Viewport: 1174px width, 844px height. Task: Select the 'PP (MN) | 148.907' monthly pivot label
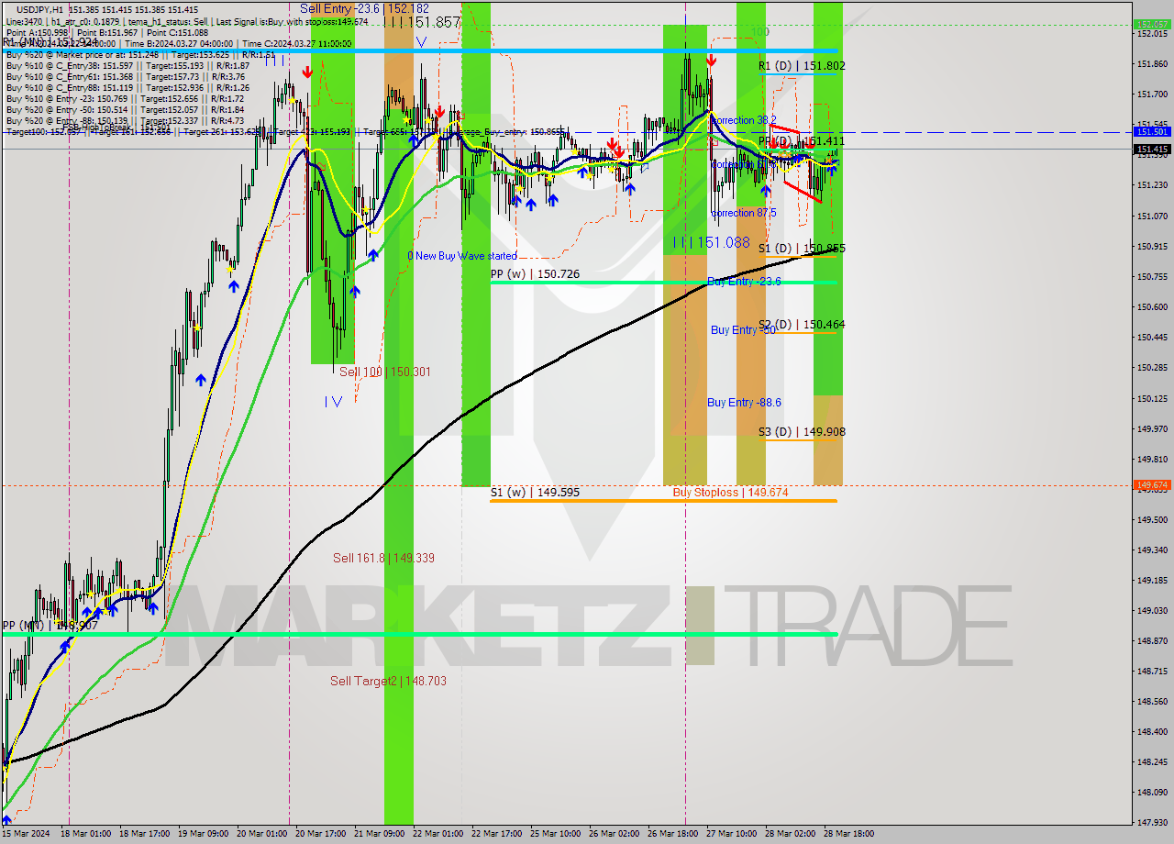coord(50,626)
